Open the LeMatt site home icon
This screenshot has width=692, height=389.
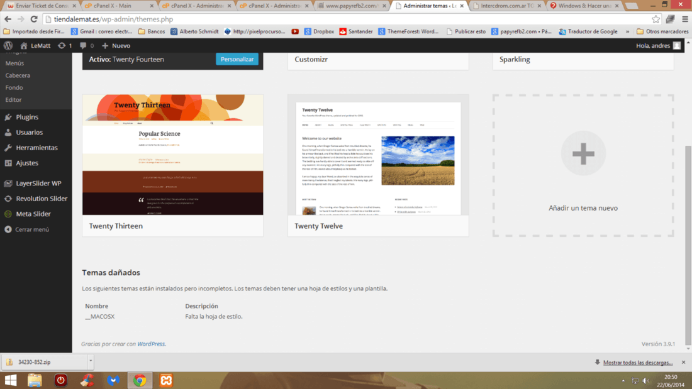click(x=24, y=45)
